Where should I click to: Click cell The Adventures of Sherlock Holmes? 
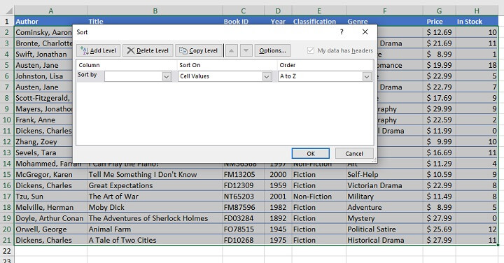point(155,218)
